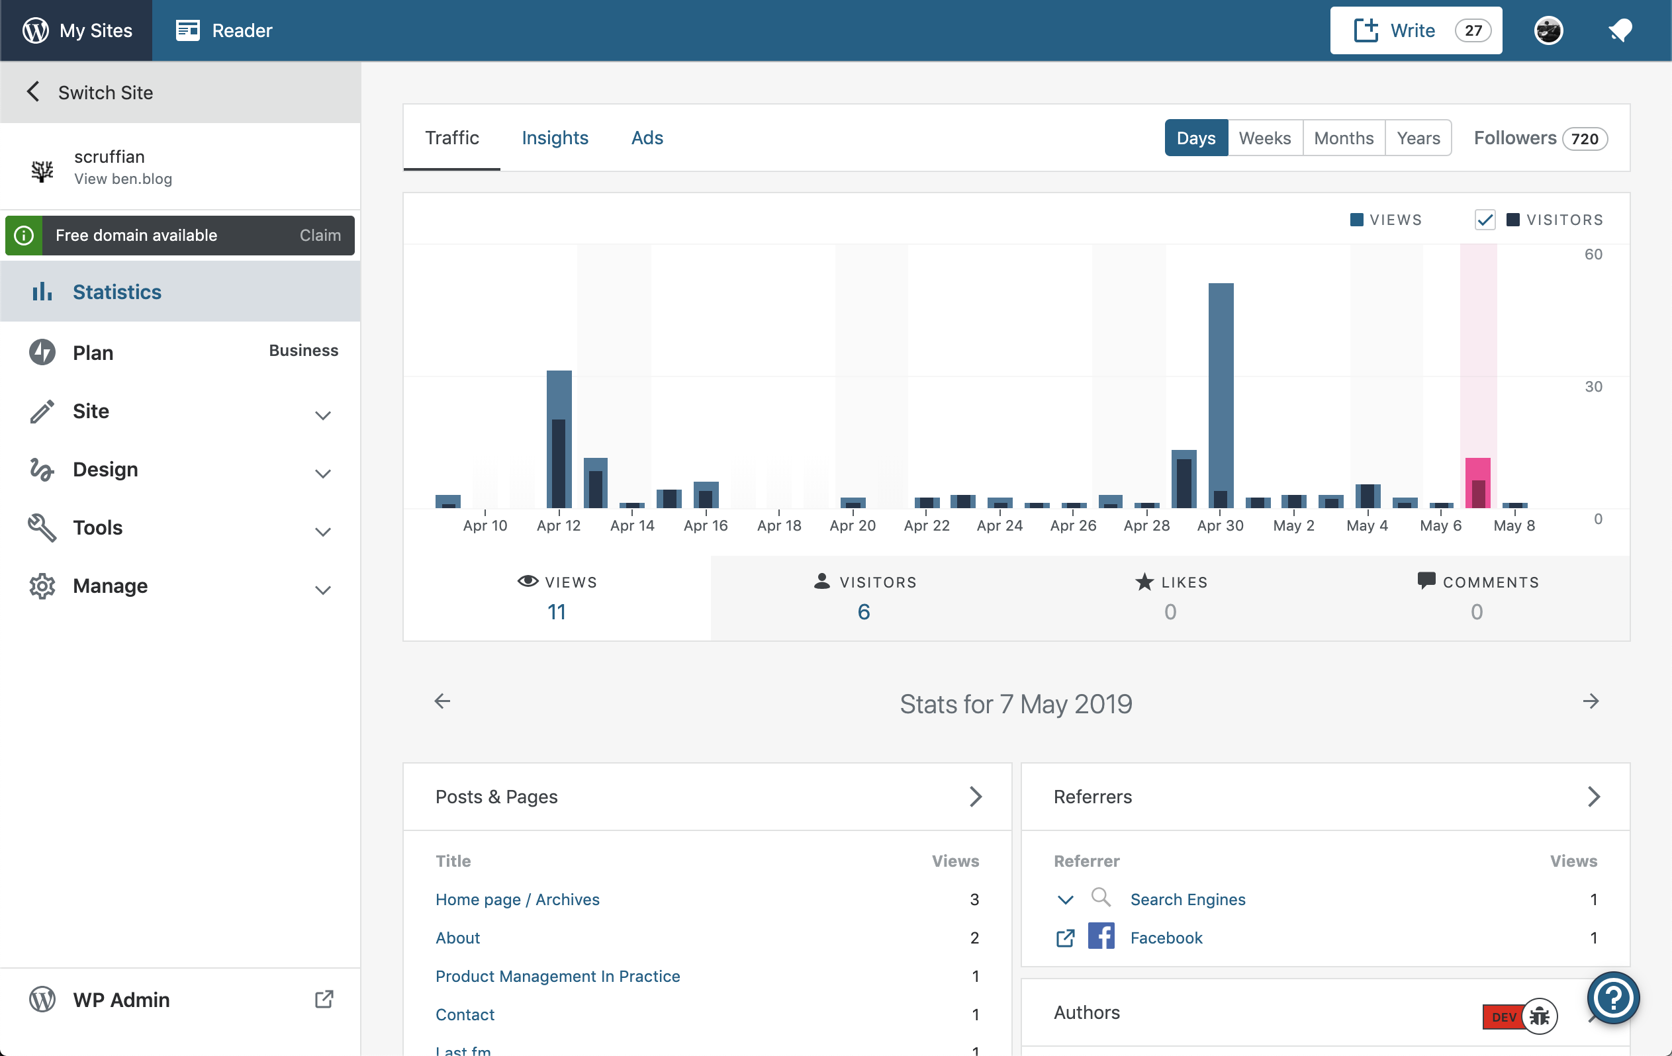The image size is (1672, 1056).
Task: Expand the Design menu chevron
Action: [x=323, y=474]
